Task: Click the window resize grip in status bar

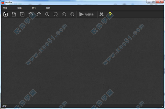Action: tap(163, 107)
